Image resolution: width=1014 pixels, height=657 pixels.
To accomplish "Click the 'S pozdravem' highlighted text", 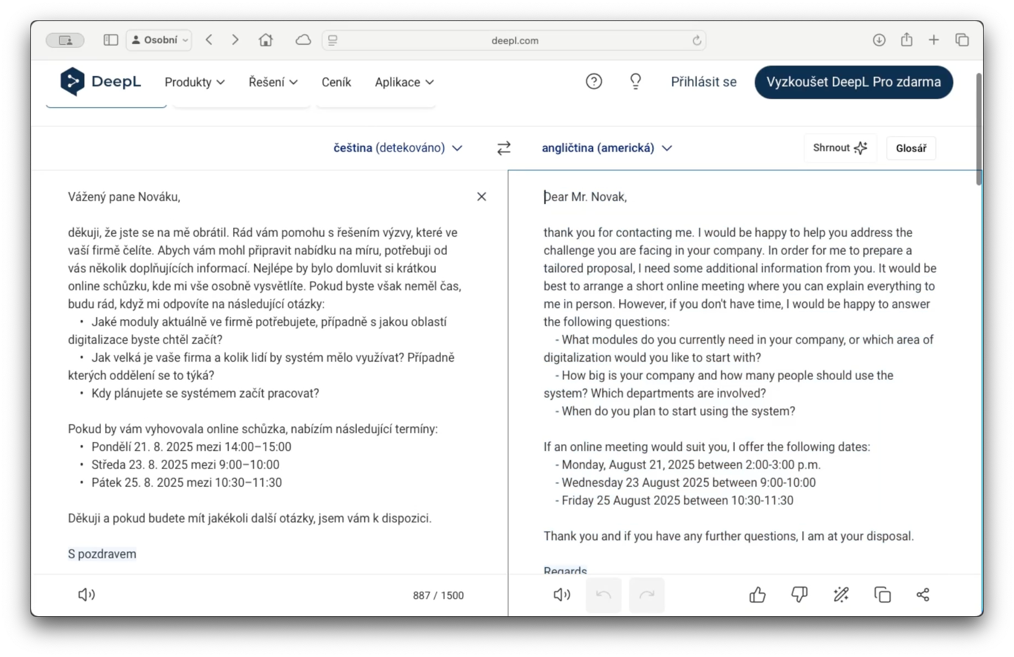I will click(x=102, y=554).
